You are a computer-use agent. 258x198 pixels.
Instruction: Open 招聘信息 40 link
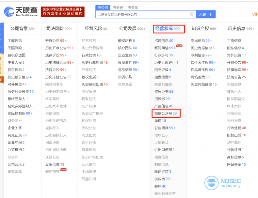click(x=164, y=40)
